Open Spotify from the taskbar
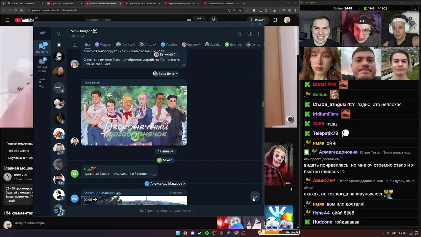This screenshot has width=421, height=237. click(x=207, y=233)
